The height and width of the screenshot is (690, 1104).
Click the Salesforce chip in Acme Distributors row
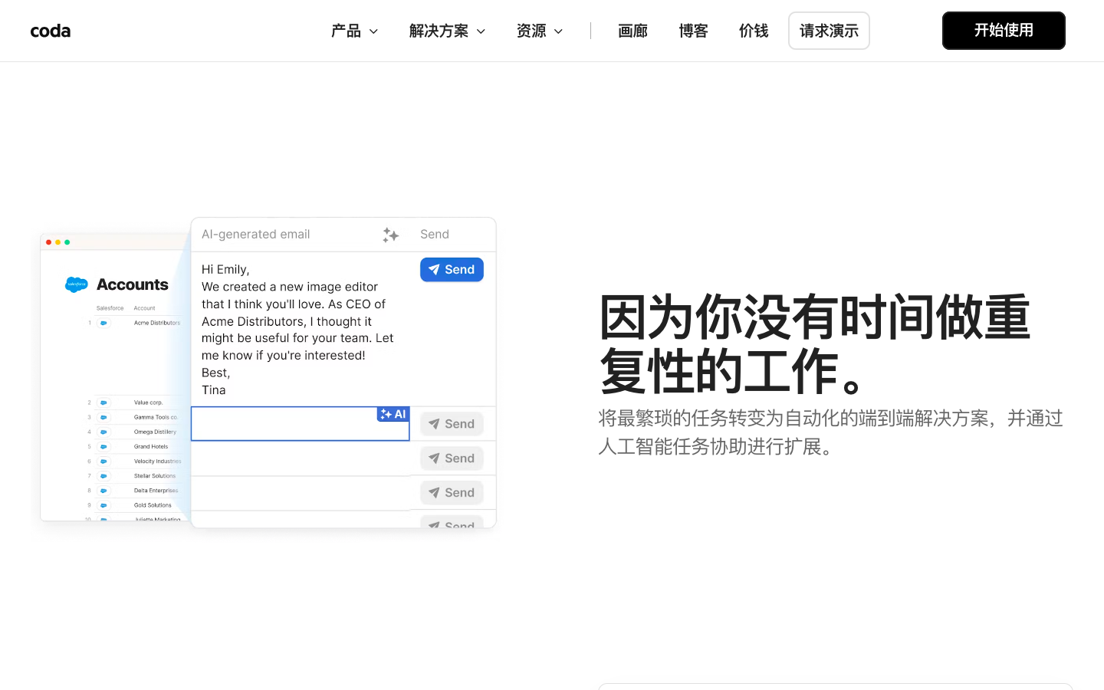coord(103,323)
